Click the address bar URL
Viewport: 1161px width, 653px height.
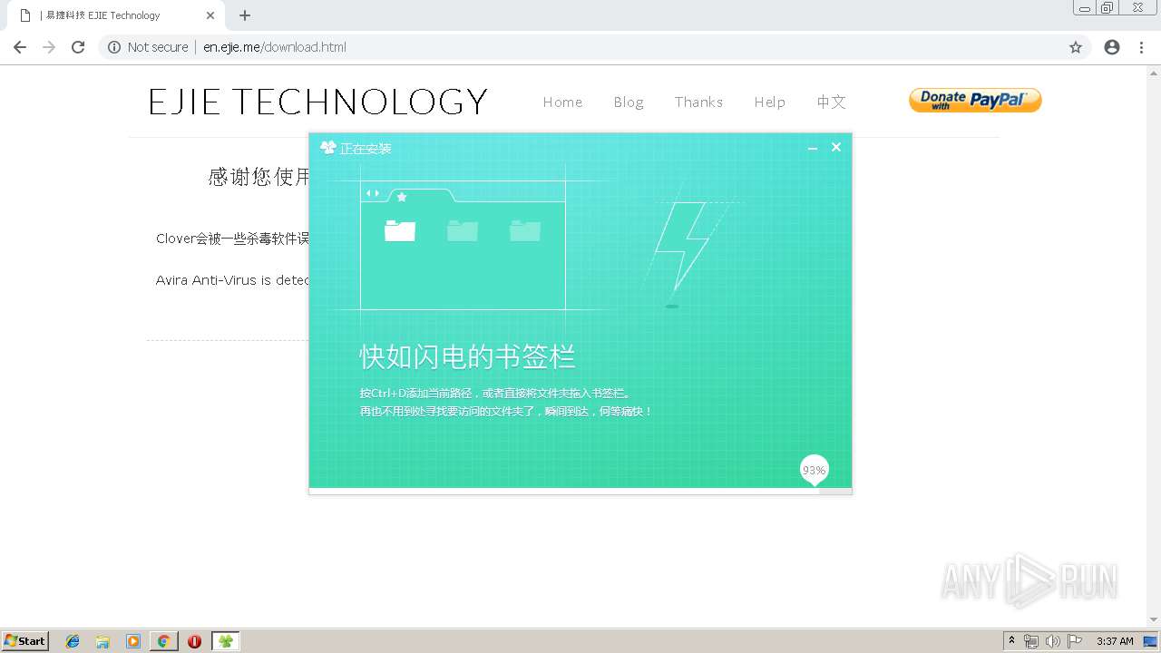(275, 47)
